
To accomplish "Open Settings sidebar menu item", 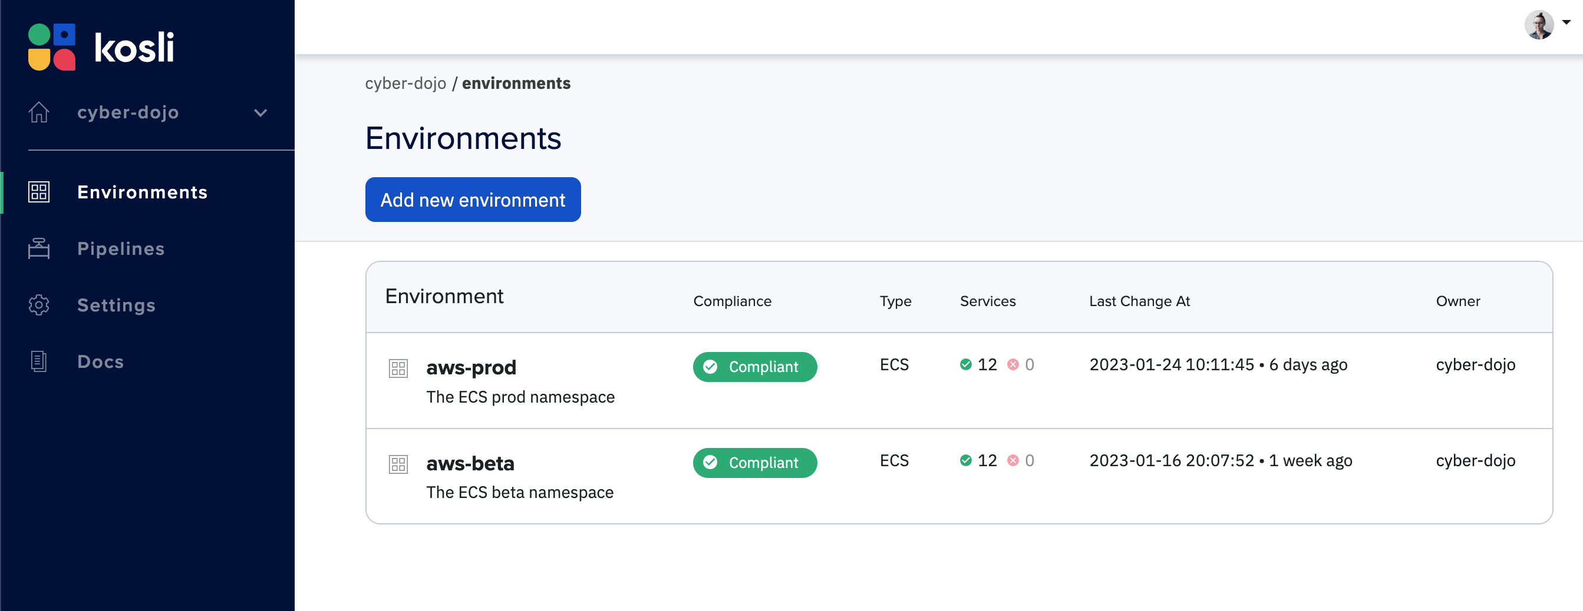I will point(116,305).
